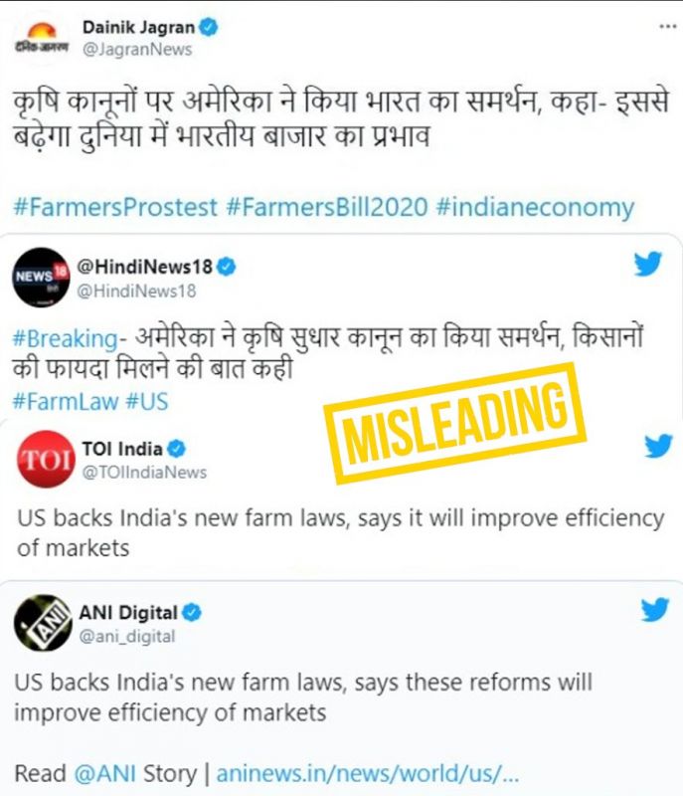Viewport: 683px width, 796px height.
Task: Click Dainik Jagran's blue verified badge
Action: click(x=209, y=27)
